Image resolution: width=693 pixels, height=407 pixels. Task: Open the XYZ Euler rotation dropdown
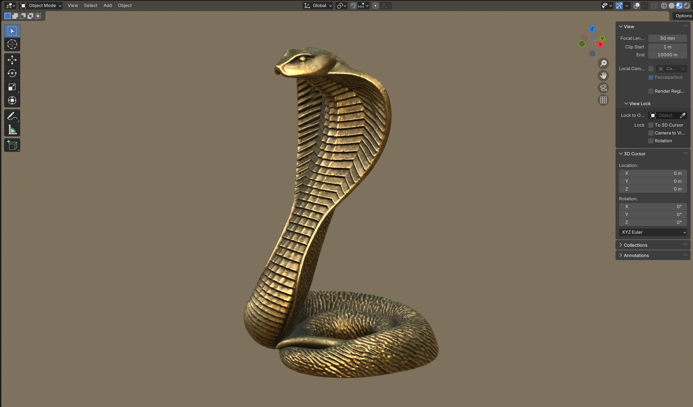click(x=653, y=232)
